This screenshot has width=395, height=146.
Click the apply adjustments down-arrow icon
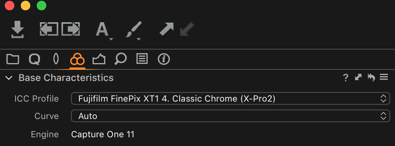click(x=187, y=29)
